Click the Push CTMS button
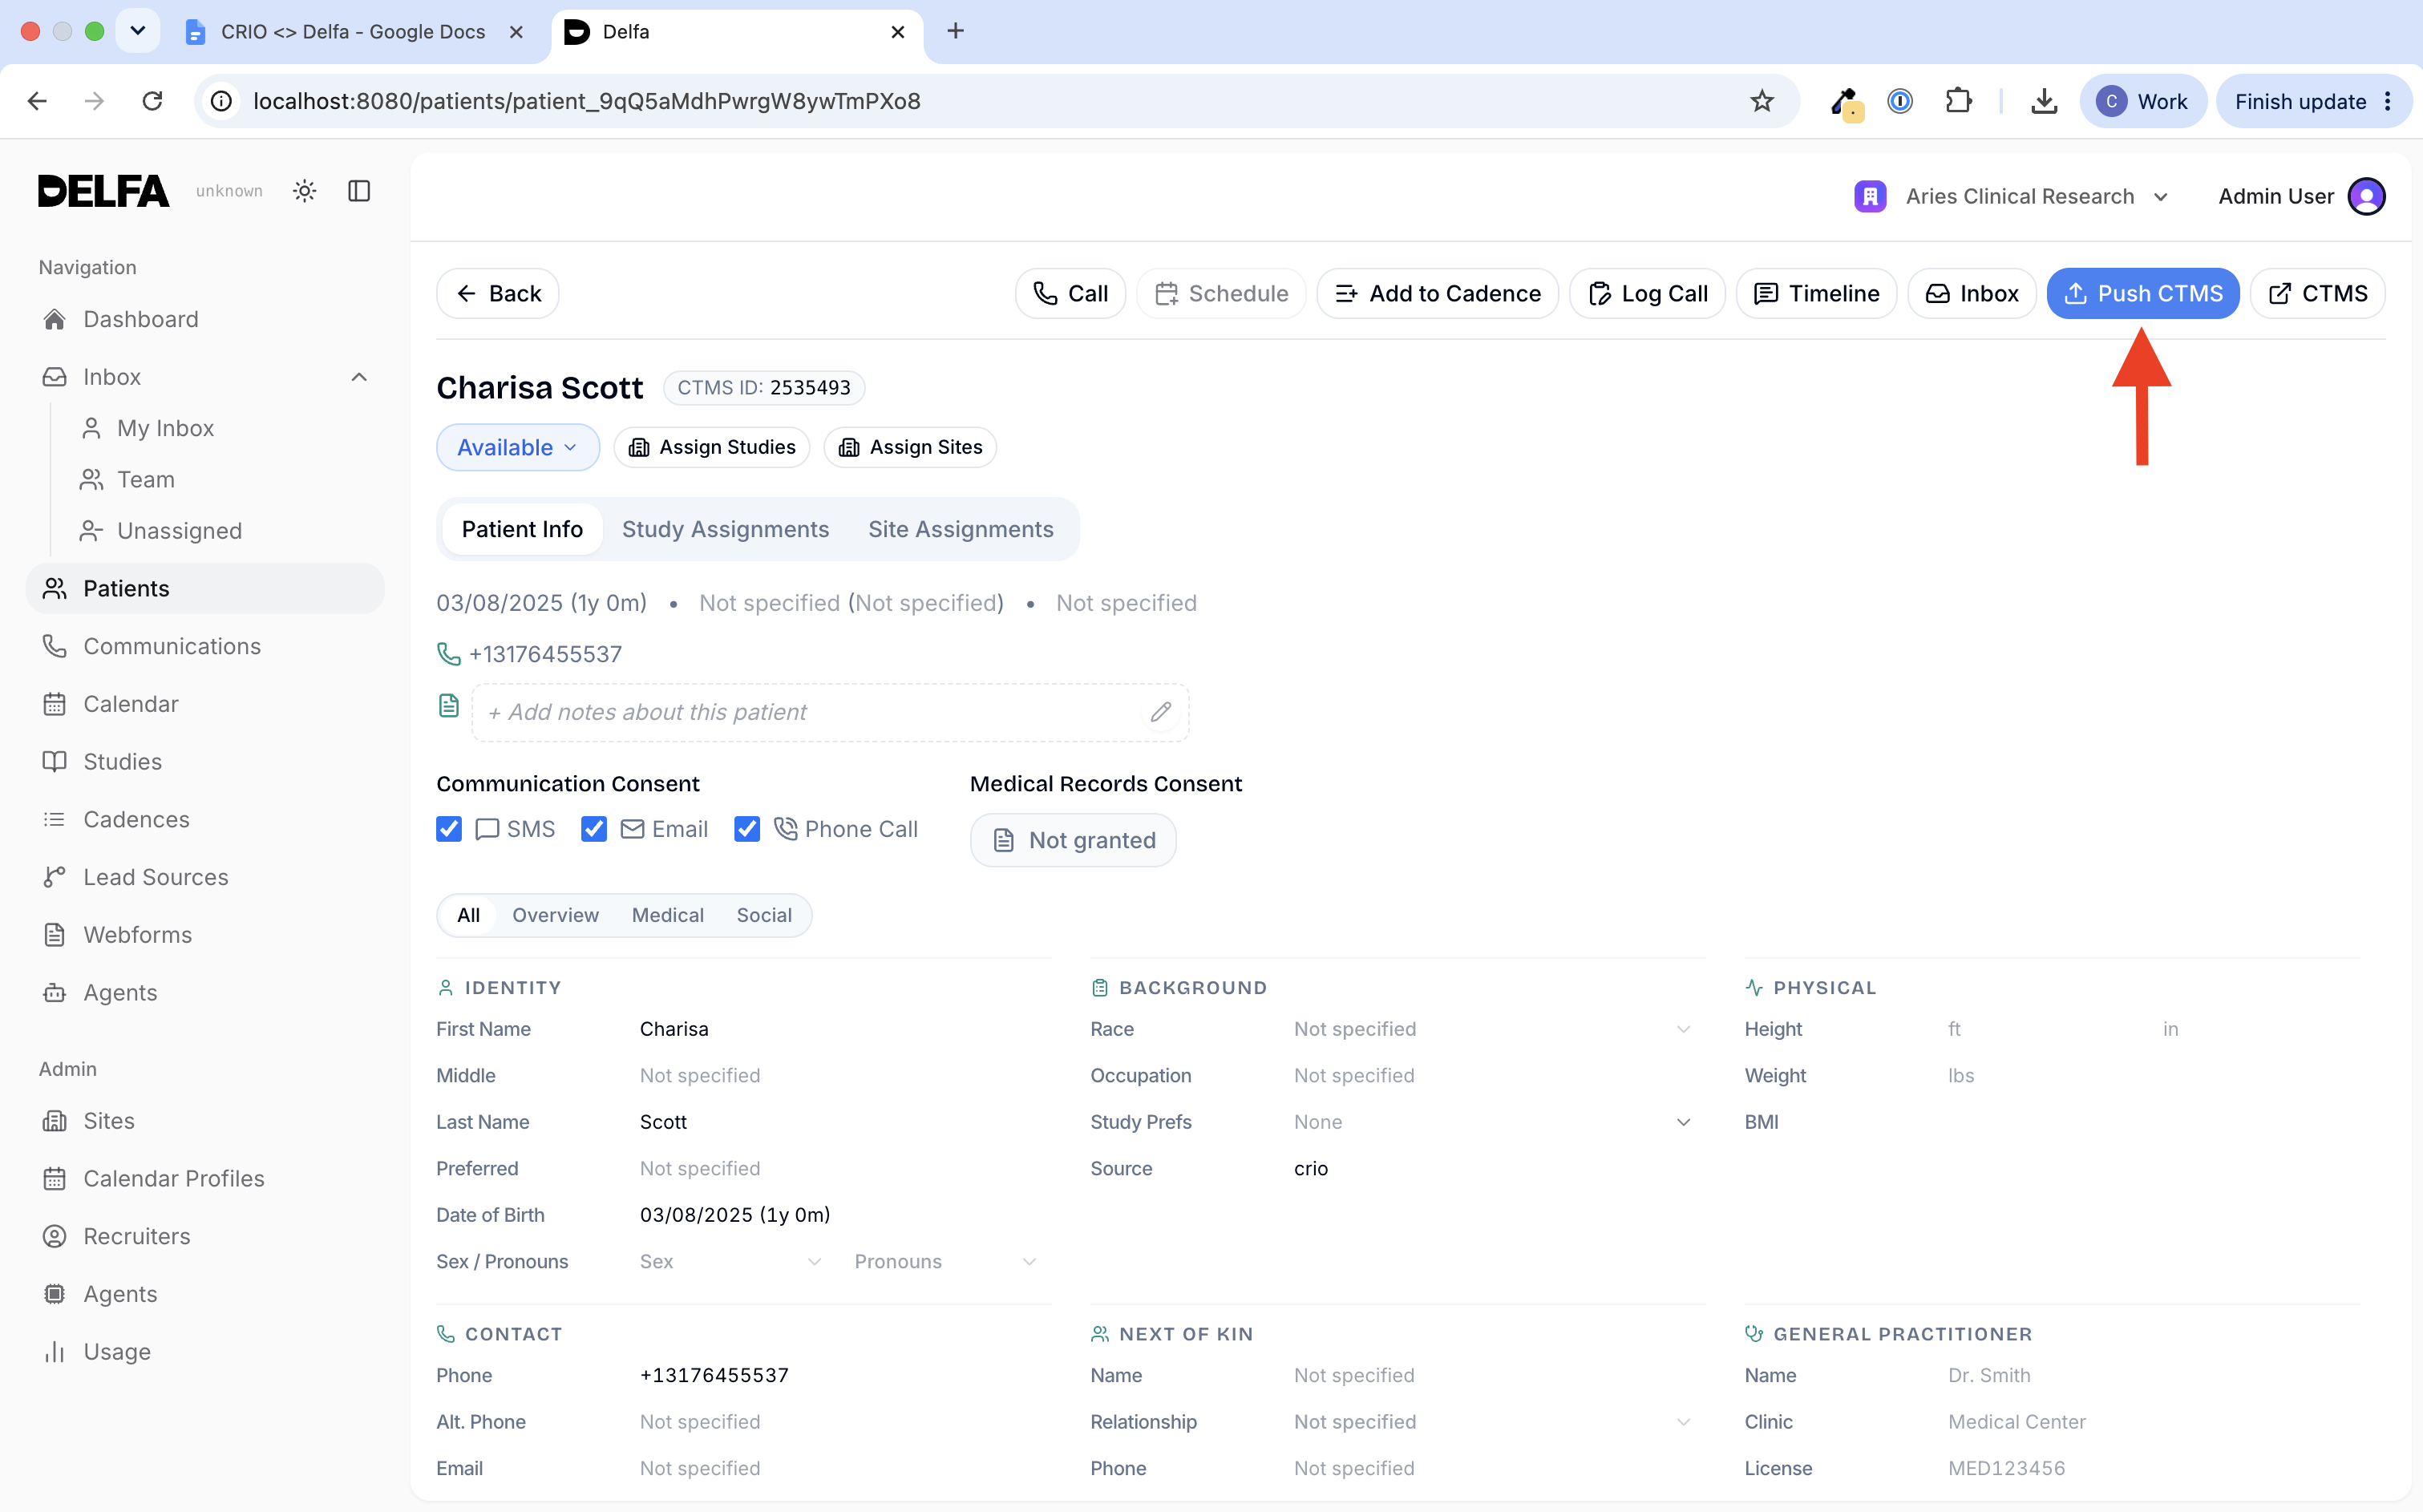This screenshot has height=1512, width=2423. pyautogui.click(x=2142, y=293)
